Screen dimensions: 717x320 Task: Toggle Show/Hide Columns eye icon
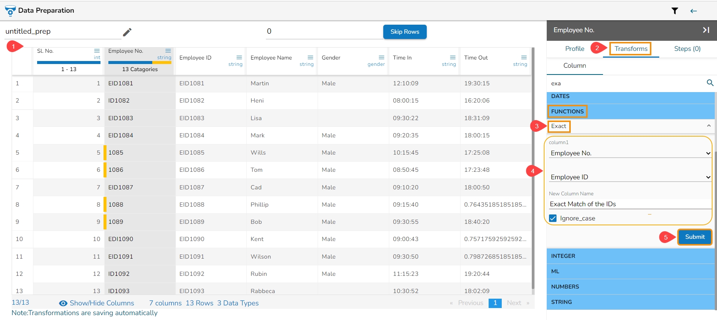click(63, 303)
